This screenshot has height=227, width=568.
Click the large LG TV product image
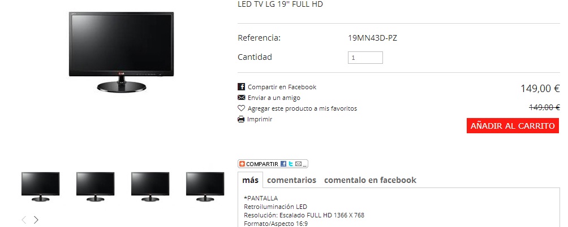(122, 52)
